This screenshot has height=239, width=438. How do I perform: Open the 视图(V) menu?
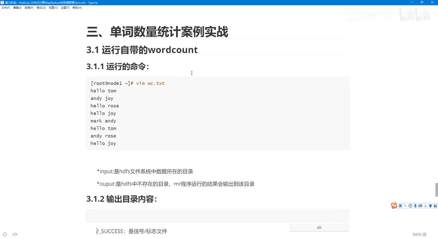[x=53, y=8]
